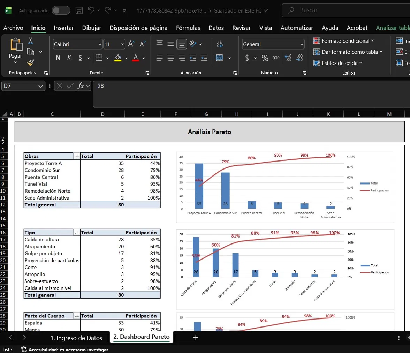410x353 pixels.
Task: Click the Undo arrow icon
Action: pyautogui.click(x=91, y=10)
